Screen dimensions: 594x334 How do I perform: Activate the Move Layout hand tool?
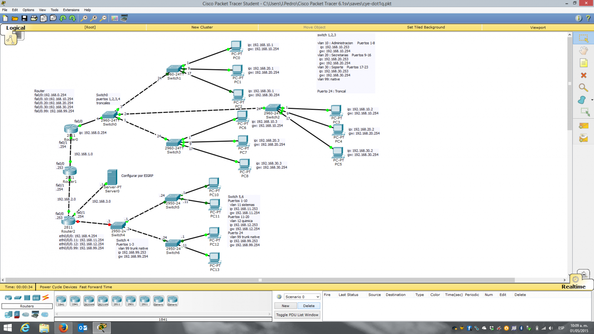583,51
